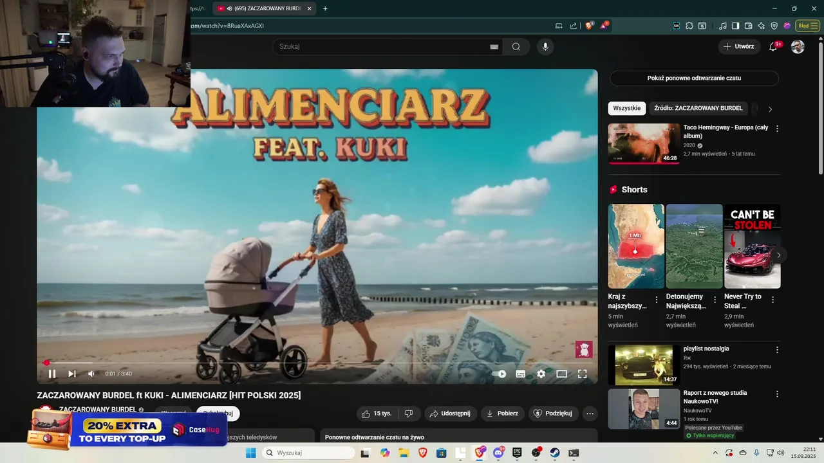This screenshot has height=463, width=824.
Task: Open options for Detonujemy Największą short
Action: [x=715, y=300]
